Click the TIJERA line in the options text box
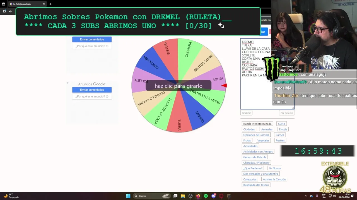 247,45
